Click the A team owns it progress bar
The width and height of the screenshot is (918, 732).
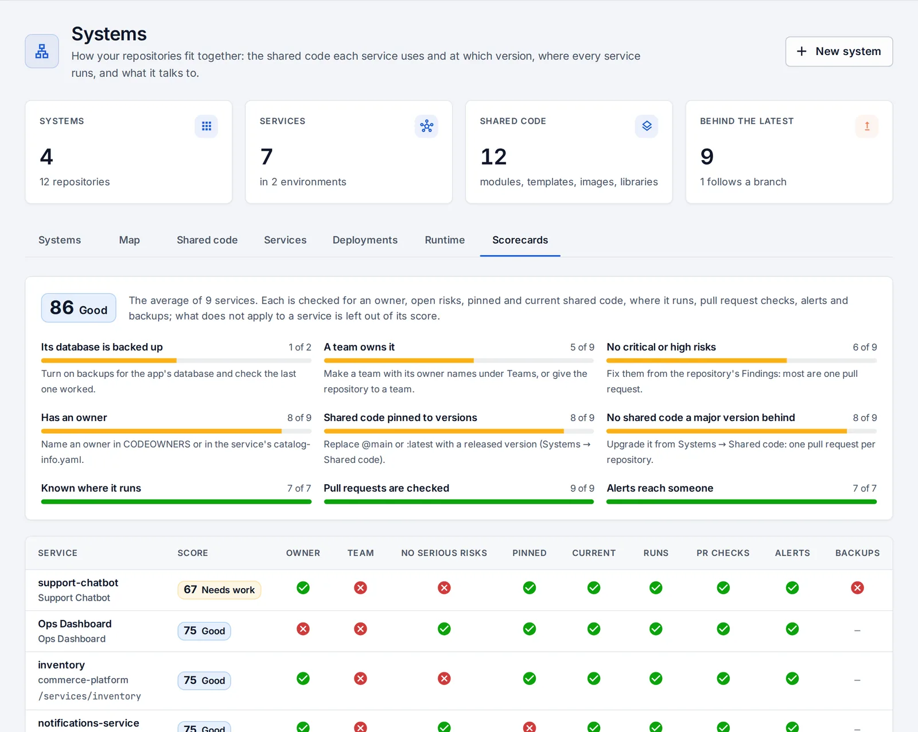click(x=459, y=361)
